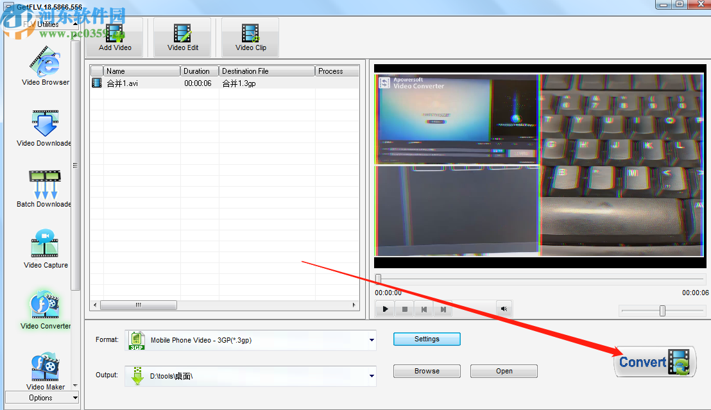711x410 pixels.
Task: Expand the Output path dropdown
Action: click(x=372, y=376)
